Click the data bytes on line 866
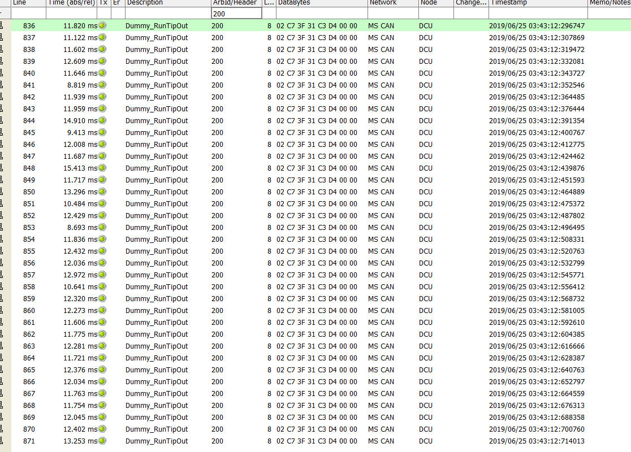The width and height of the screenshot is (631, 452). tap(317, 381)
